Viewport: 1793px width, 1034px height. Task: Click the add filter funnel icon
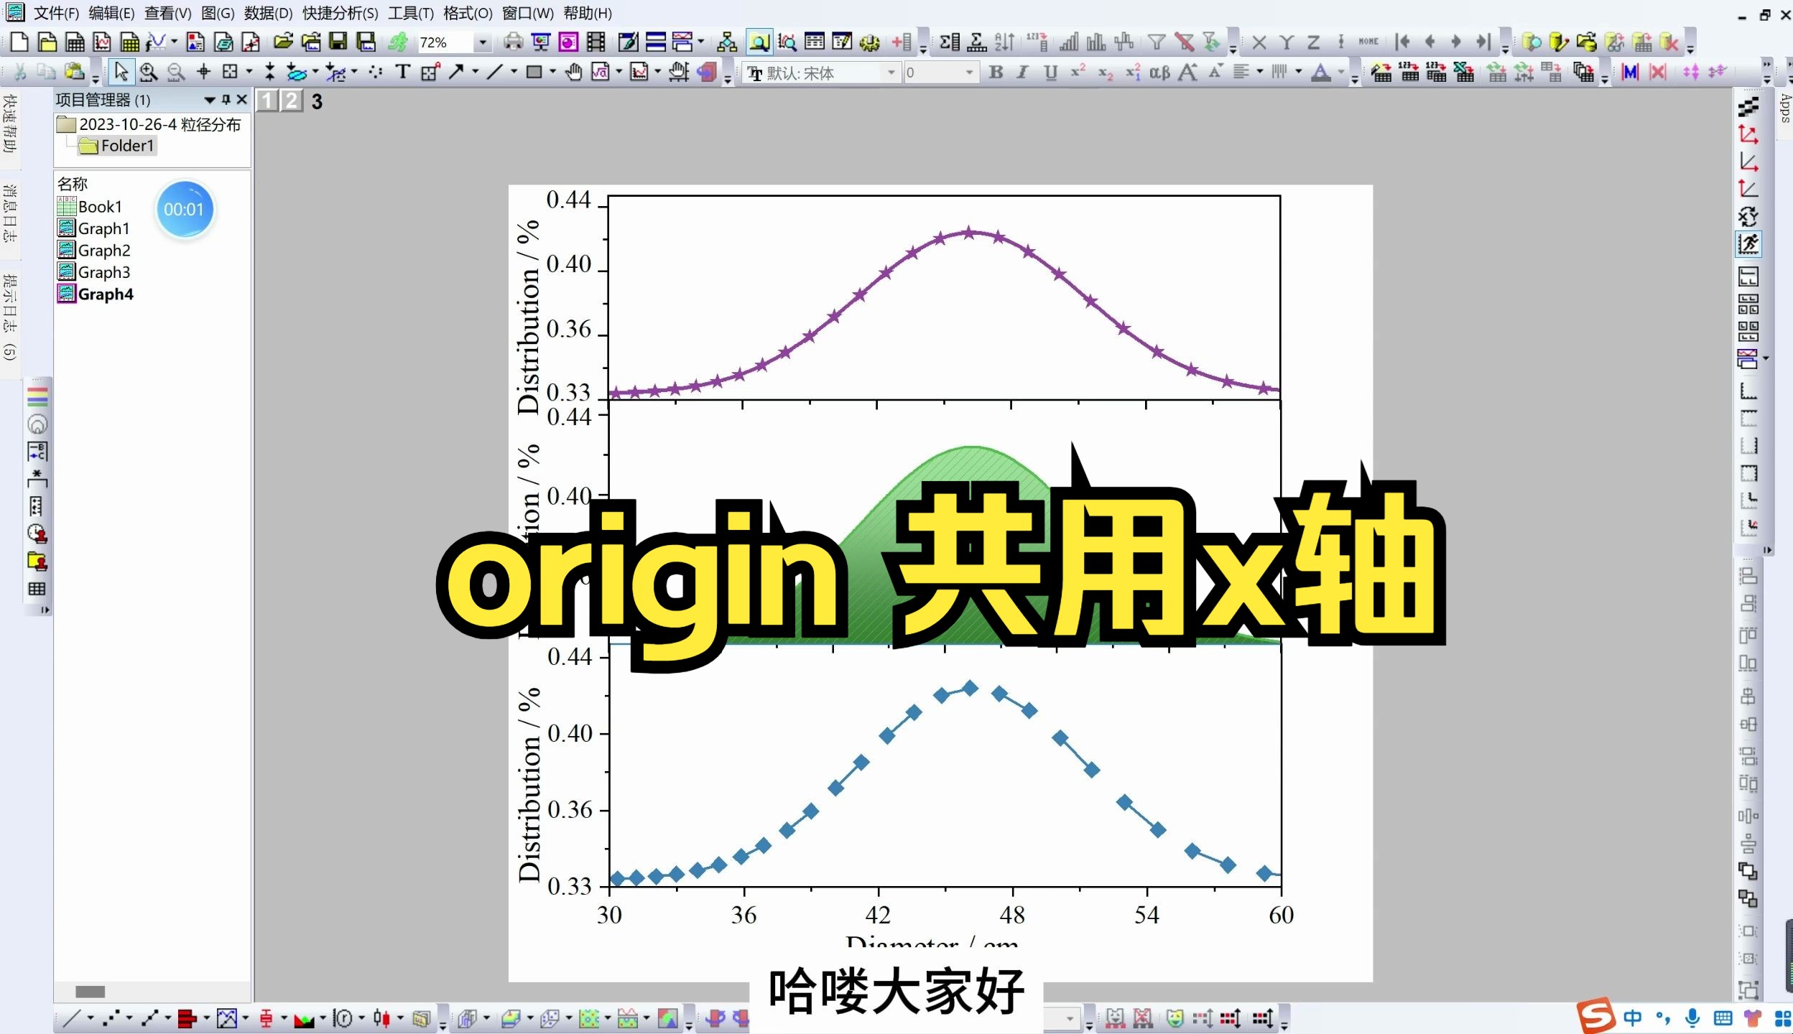pyautogui.click(x=1156, y=42)
